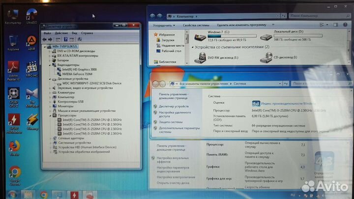Launch the Google Chrome desktop shortcut
Viewport: 354px width, 199px height.
[15, 176]
